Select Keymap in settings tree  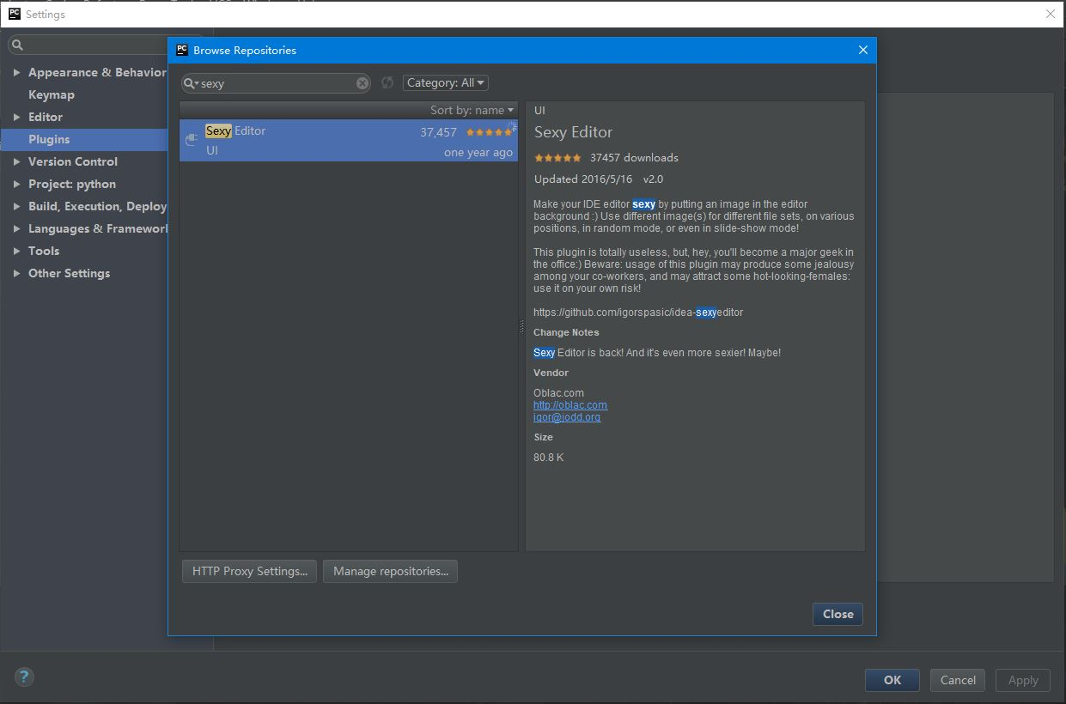pos(52,94)
